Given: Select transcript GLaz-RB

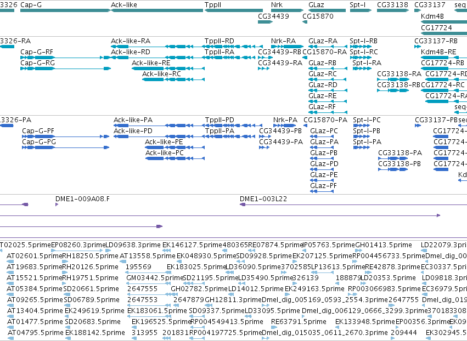Looking at the screenshot, I should pyautogui.click(x=323, y=63).
